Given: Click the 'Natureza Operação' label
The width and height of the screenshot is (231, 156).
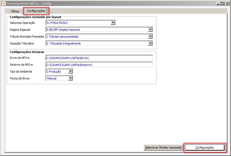Looking at the screenshot, I should pos(22,23).
